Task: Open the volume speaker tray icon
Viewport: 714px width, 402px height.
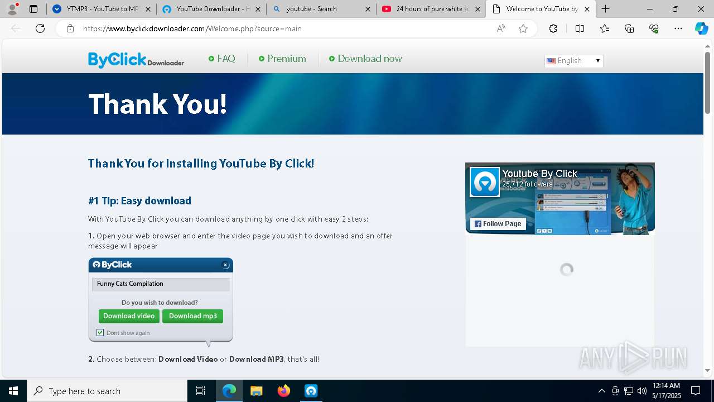Action: [641, 391]
